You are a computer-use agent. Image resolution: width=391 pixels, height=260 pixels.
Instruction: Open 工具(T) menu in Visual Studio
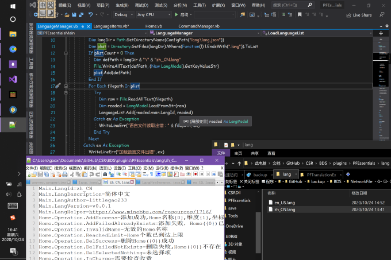coord(200,5)
